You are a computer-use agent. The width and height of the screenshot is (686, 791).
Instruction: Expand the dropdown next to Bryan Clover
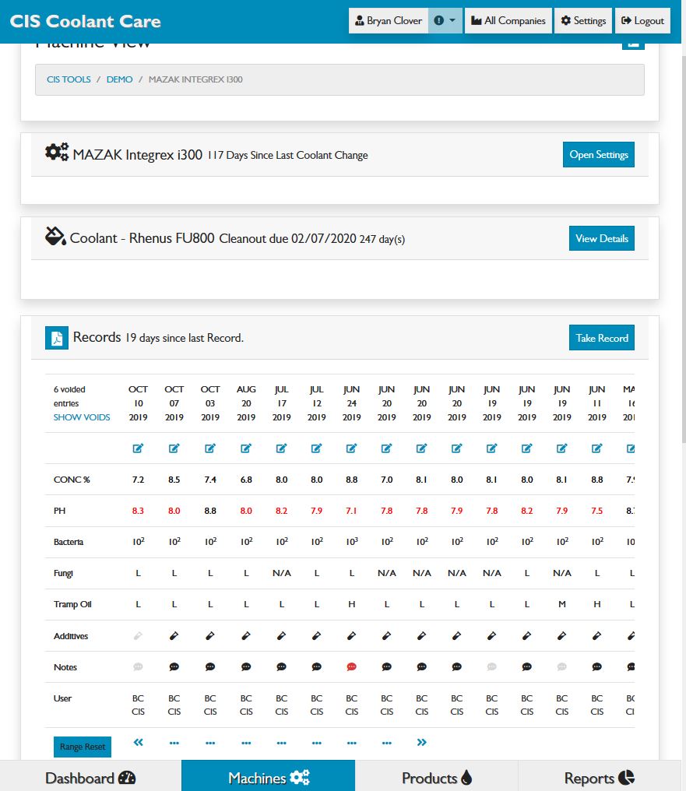point(445,21)
